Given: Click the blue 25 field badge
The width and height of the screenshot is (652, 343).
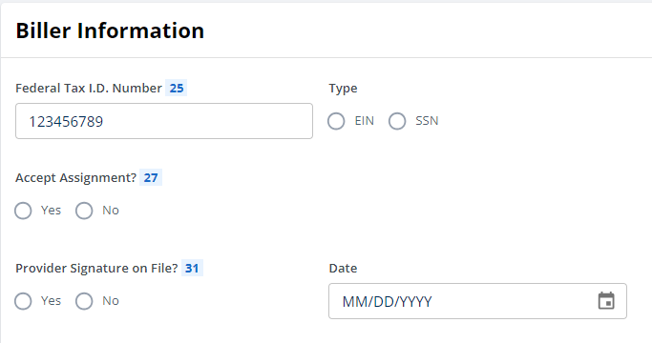Looking at the screenshot, I should 177,88.
